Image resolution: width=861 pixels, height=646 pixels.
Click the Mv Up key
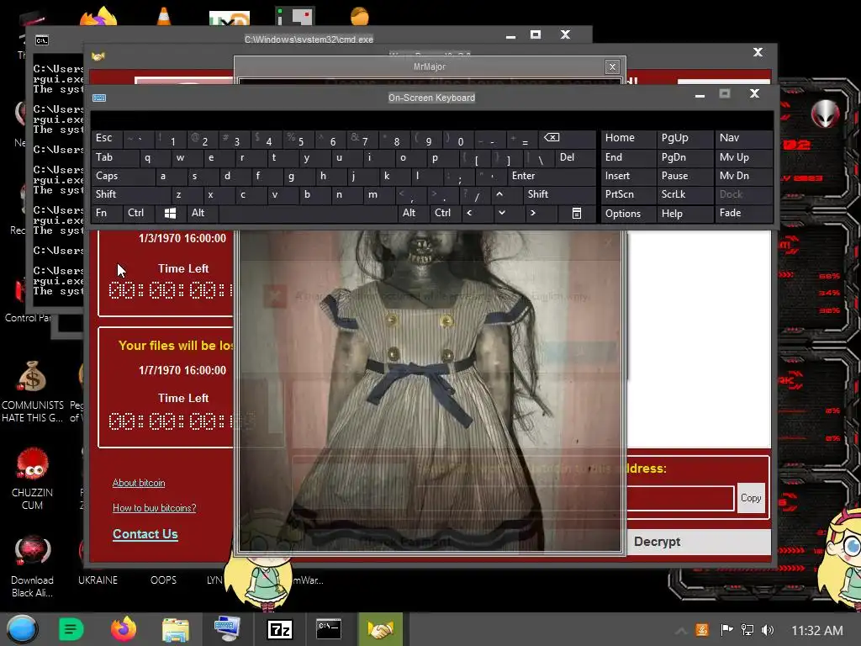743,157
